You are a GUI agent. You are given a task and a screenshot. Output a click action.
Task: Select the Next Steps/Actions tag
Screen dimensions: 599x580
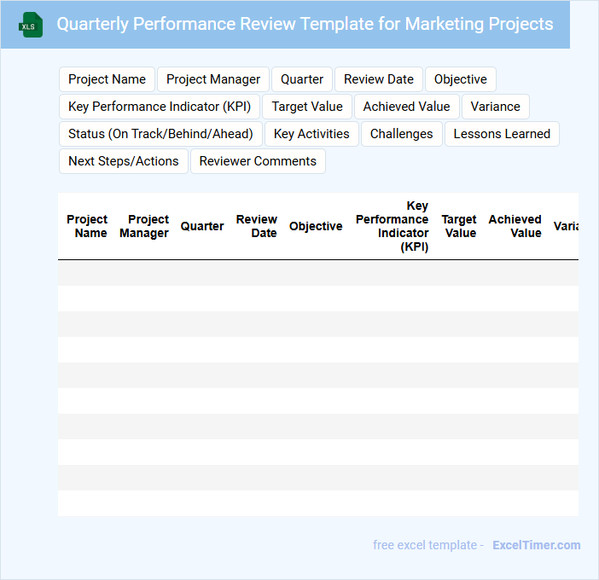coord(124,161)
